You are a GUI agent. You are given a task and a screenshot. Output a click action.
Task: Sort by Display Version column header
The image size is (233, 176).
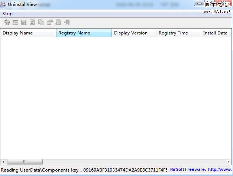point(134,33)
